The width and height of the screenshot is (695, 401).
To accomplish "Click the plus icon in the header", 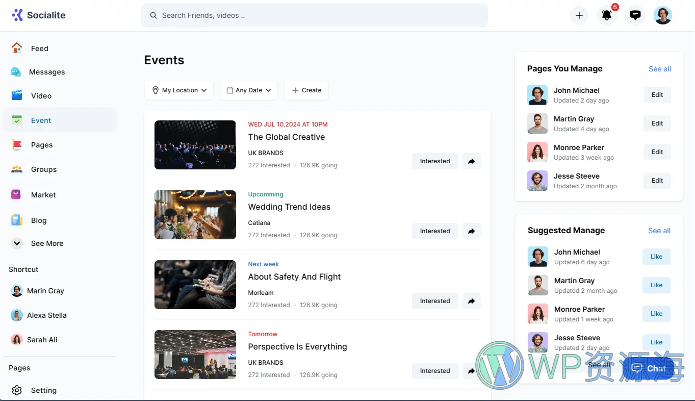I will tap(579, 15).
